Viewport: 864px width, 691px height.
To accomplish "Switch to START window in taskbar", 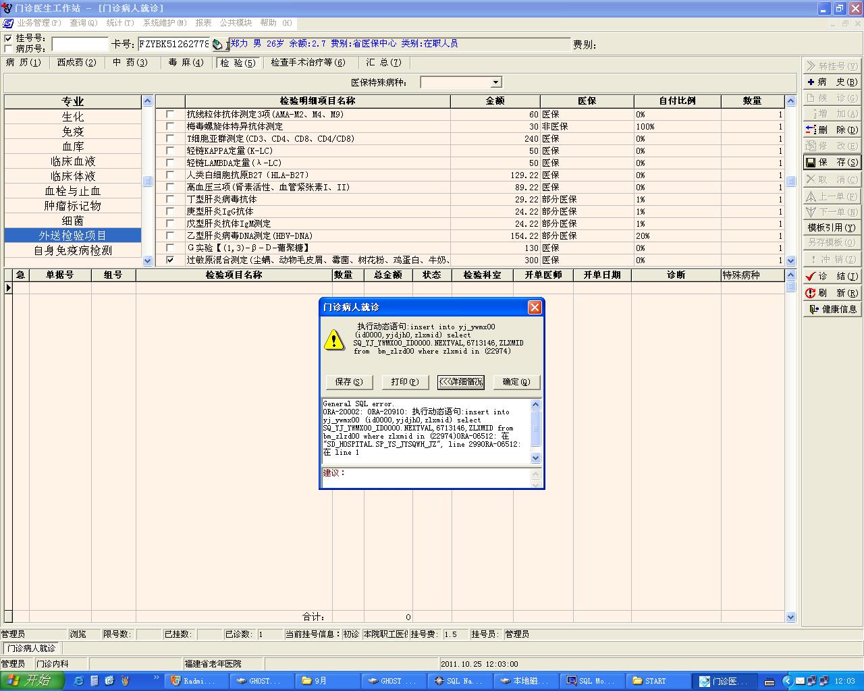I will pyautogui.click(x=657, y=681).
